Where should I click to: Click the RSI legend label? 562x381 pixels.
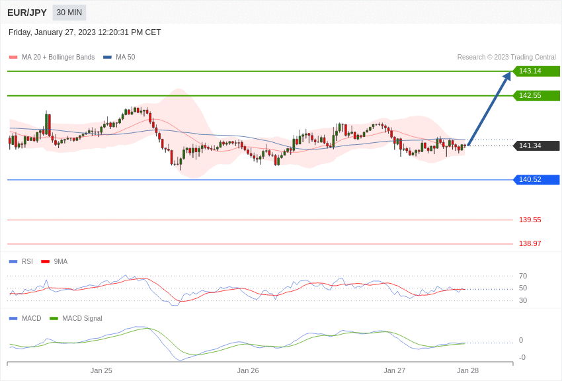[x=27, y=262]
